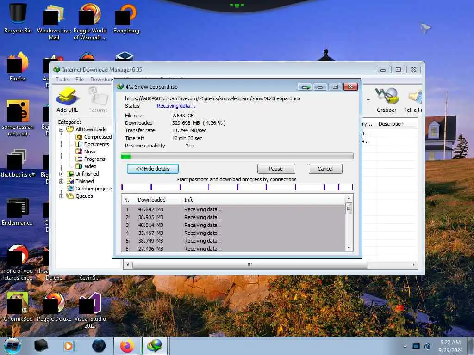Select the Programs category
Screen dimensions: 474x355
pyautogui.click(x=91, y=159)
